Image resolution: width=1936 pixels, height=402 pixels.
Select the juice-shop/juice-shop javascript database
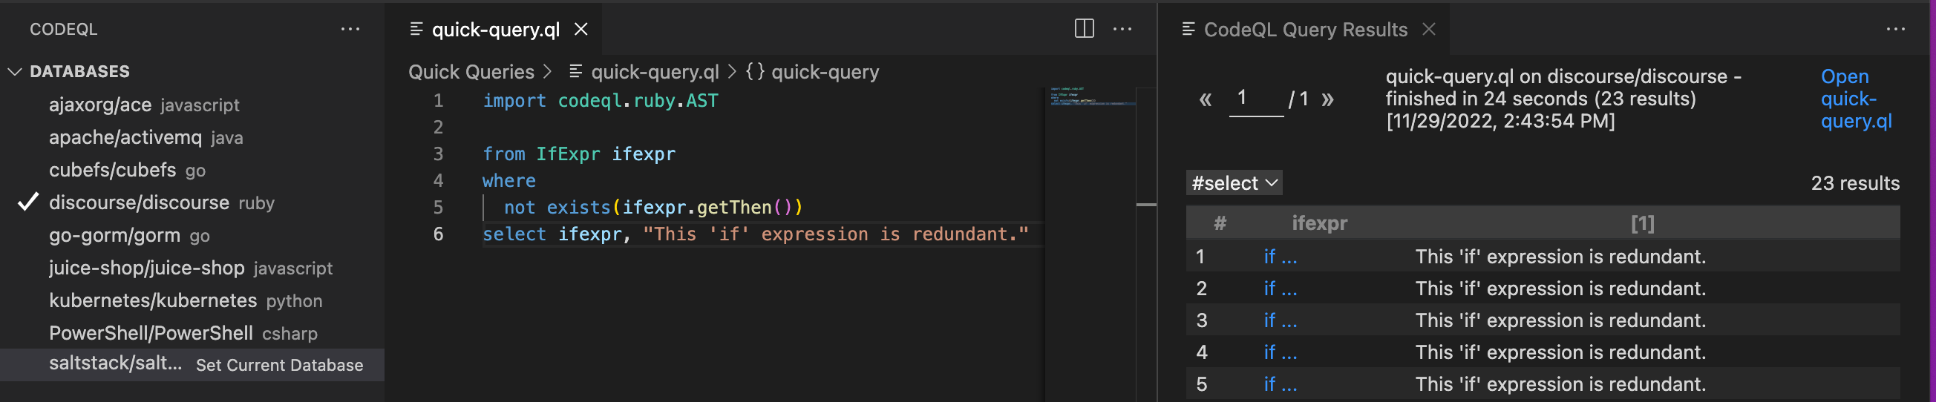(191, 268)
